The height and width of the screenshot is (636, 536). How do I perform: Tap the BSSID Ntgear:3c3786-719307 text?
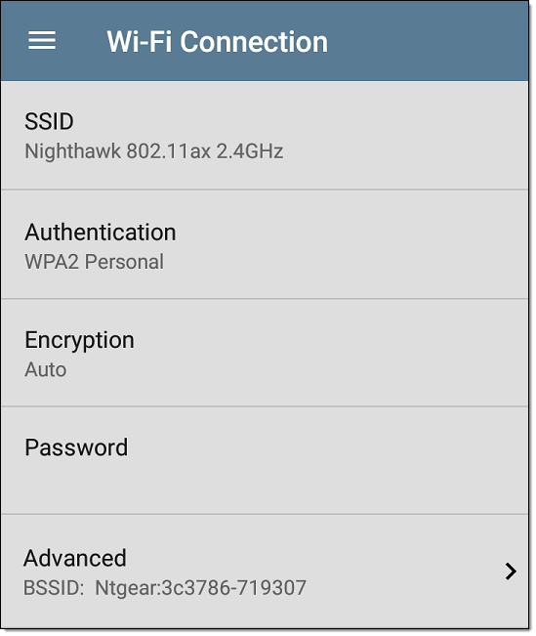pos(165,588)
